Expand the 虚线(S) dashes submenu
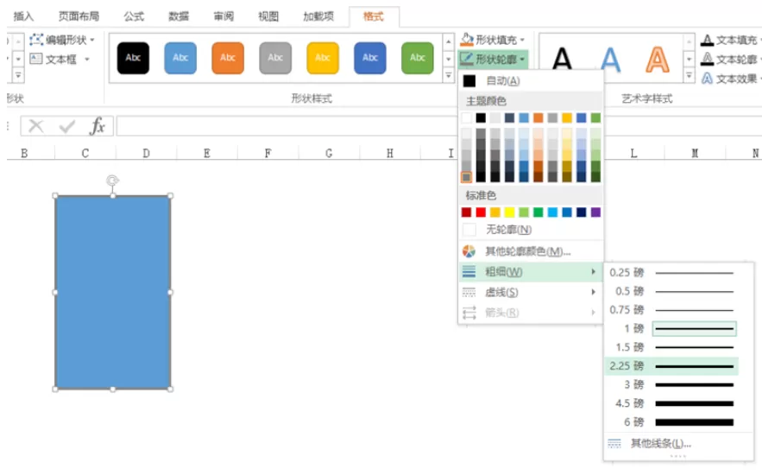The image size is (762, 475). 531,292
